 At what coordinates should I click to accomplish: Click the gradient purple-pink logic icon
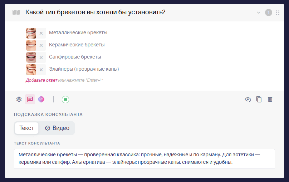point(41,99)
